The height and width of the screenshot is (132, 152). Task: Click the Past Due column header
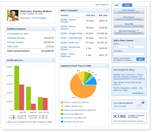point(90,15)
